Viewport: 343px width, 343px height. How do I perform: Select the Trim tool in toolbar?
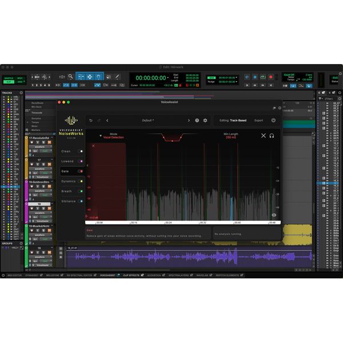[x=81, y=77]
